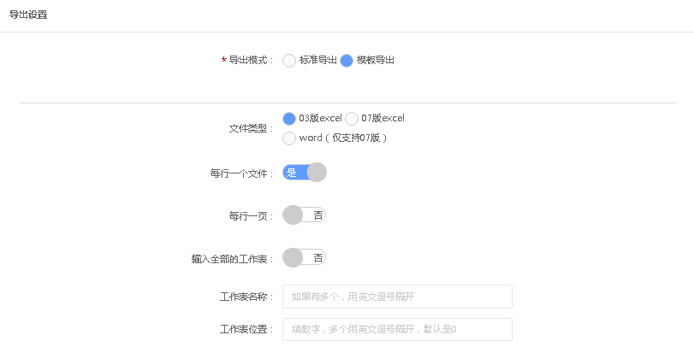Toggle the 输入全部的工作表 switch
The image size is (694, 347).
(305, 257)
